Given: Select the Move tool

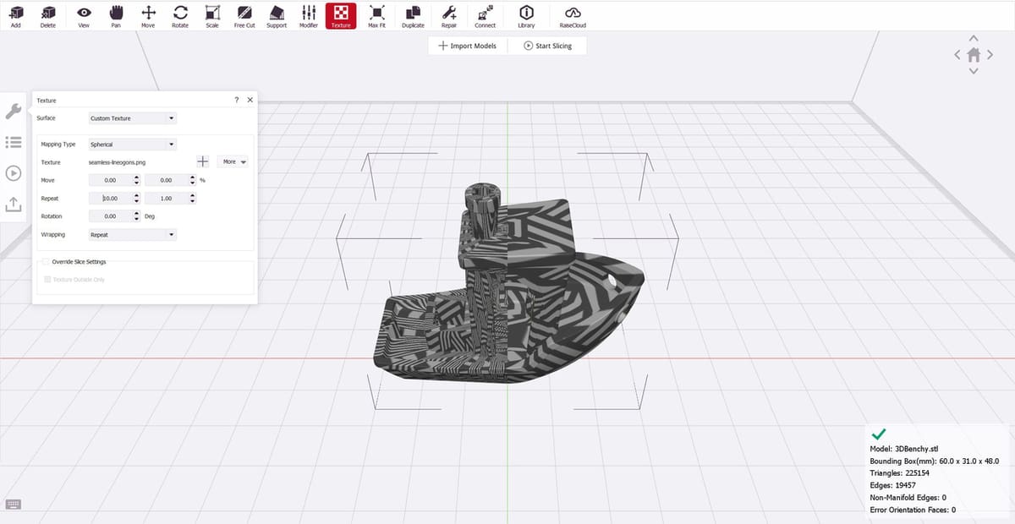Looking at the screenshot, I should (148, 16).
